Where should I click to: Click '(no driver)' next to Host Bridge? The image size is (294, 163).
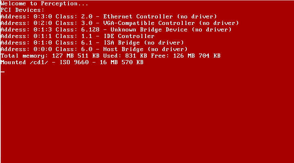click(x=168, y=49)
